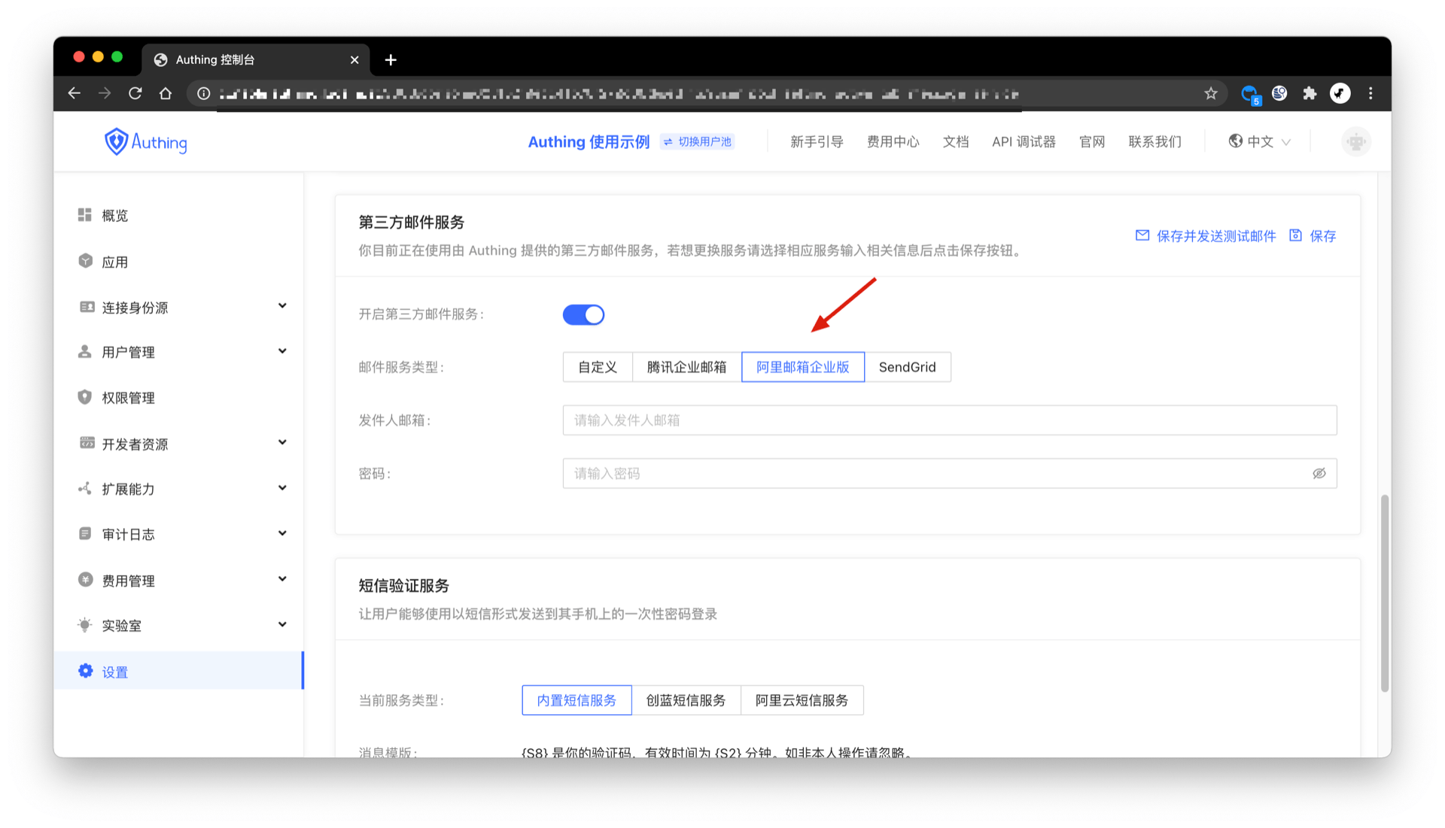Screen dimensions: 1445x828
Task: Click the 应用 cube icon in sidebar
Action: [85, 261]
